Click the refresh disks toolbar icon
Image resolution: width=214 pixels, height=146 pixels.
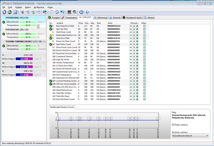click(x=4, y=12)
